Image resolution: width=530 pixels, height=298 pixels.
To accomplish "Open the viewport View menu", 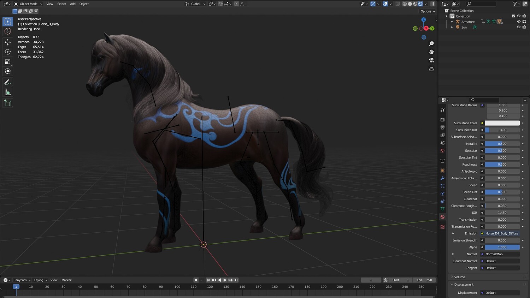I will pos(50,4).
